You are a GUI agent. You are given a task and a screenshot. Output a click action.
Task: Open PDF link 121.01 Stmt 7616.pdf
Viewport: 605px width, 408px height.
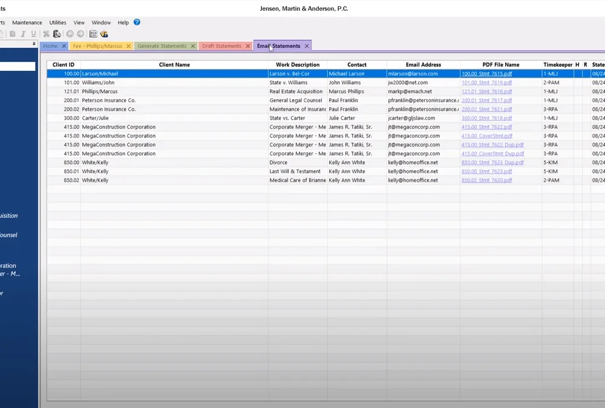click(486, 91)
